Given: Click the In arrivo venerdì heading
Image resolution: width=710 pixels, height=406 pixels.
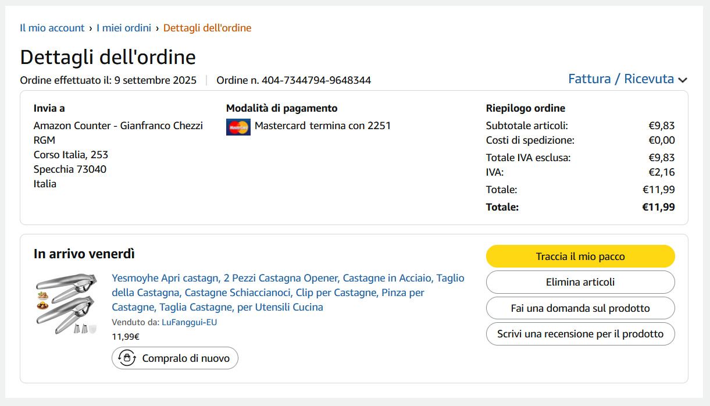Looking at the screenshot, I should coord(84,254).
